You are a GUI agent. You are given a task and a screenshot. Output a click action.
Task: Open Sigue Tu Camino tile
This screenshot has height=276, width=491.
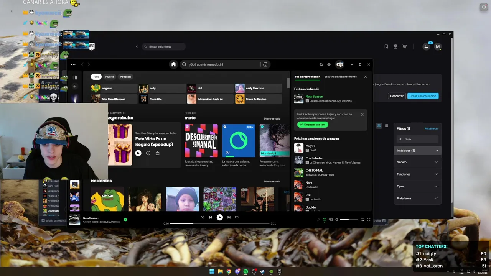click(259, 99)
